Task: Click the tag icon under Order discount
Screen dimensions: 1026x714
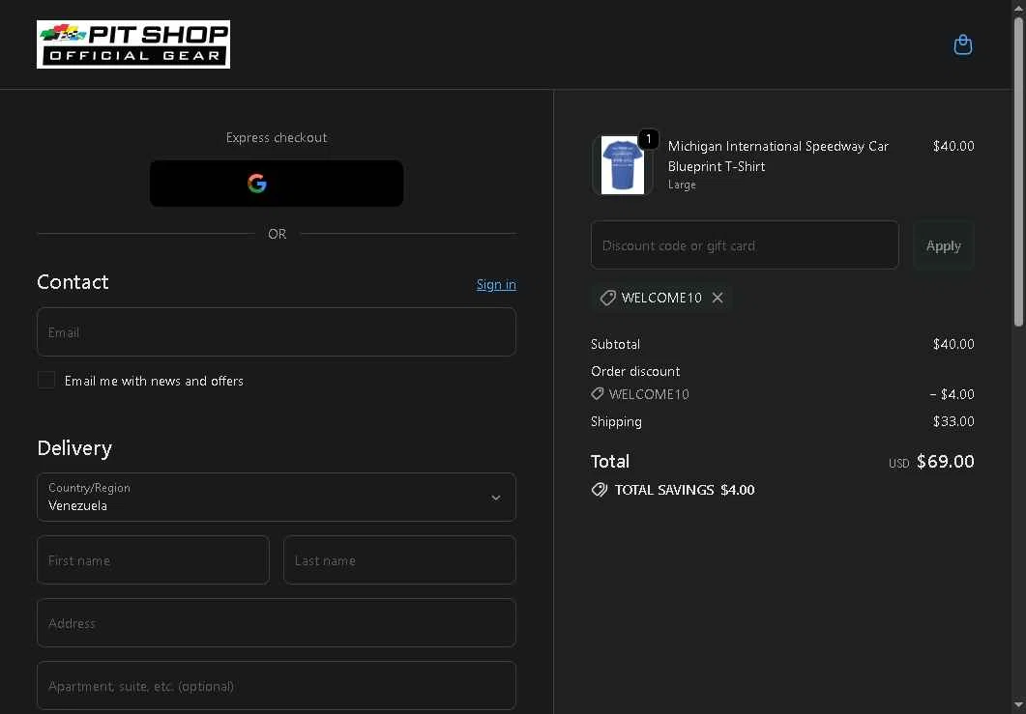Action: coord(598,393)
